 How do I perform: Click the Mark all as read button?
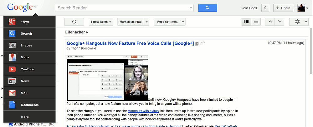(x=131, y=22)
